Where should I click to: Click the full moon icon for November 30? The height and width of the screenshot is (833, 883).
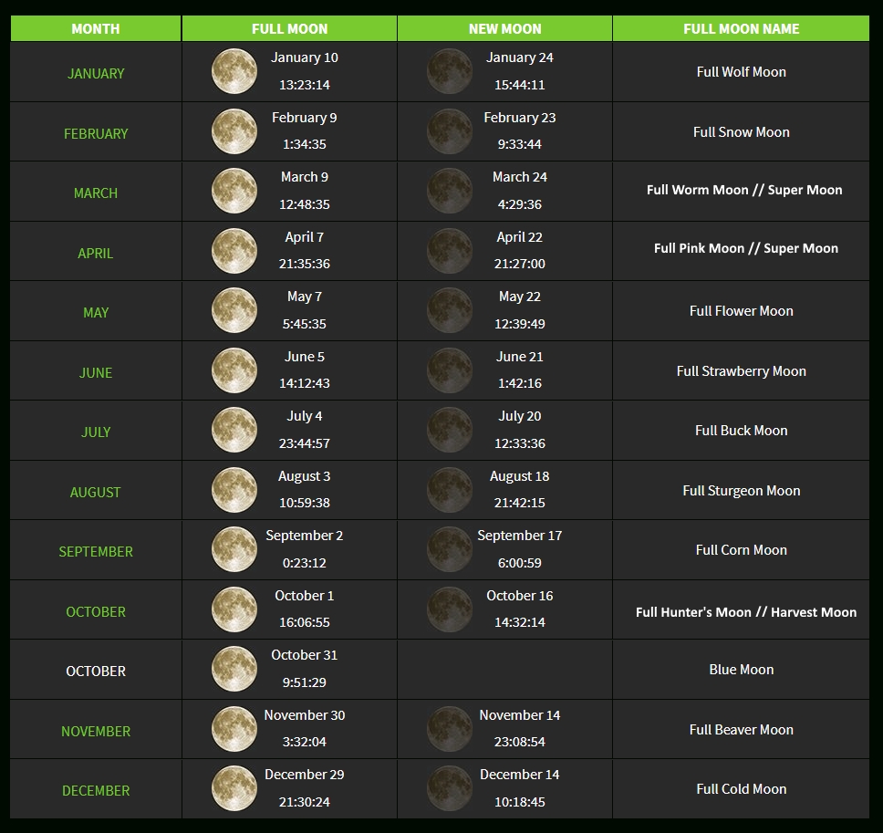click(x=234, y=729)
